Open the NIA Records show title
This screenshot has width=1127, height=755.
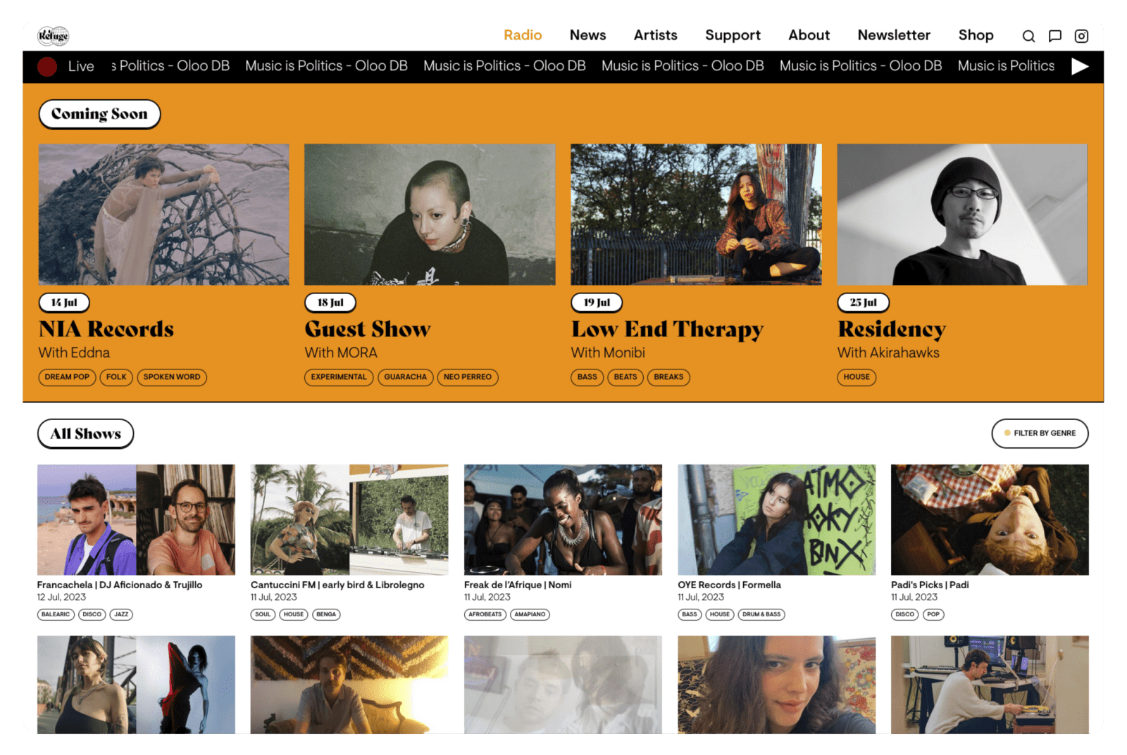[106, 329]
